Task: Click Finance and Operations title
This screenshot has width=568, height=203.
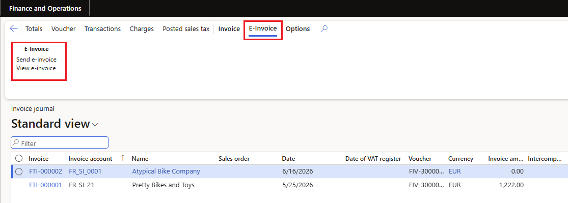Action: [45, 8]
